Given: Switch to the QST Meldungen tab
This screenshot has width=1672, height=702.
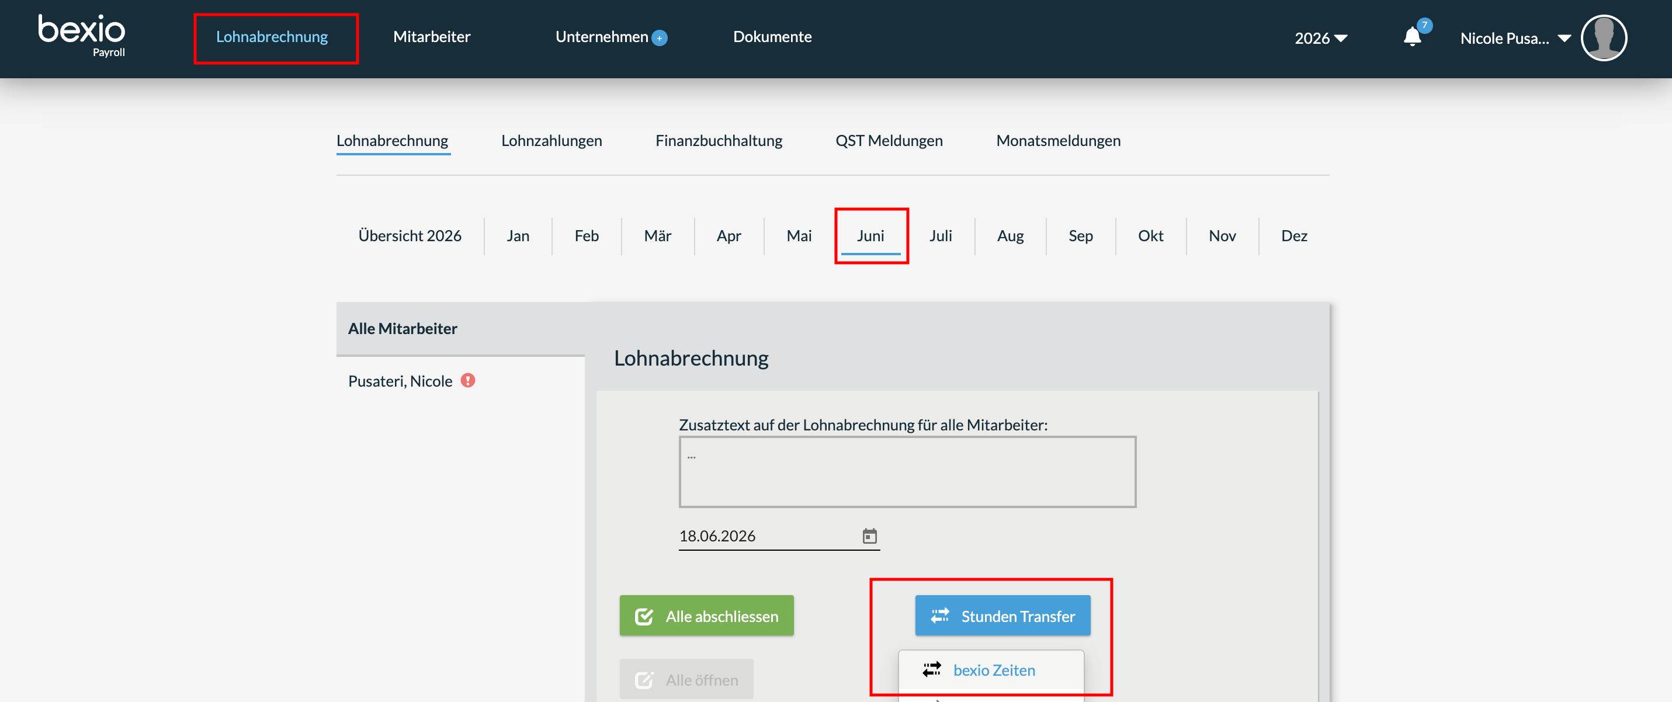Looking at the screenshot, I should click(x=889, y=141).
